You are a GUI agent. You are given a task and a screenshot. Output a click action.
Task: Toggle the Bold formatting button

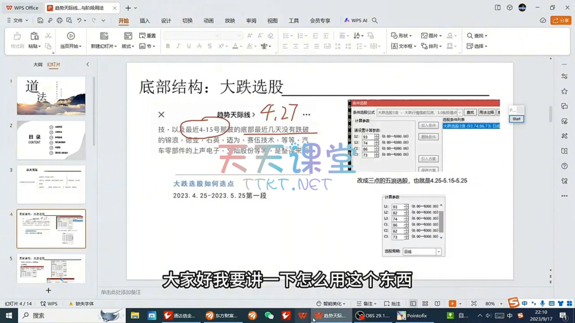[168, 47]
